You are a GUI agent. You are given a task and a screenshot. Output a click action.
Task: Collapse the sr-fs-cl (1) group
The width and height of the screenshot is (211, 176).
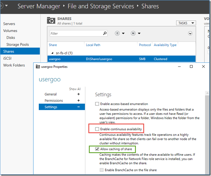(53, 53)
